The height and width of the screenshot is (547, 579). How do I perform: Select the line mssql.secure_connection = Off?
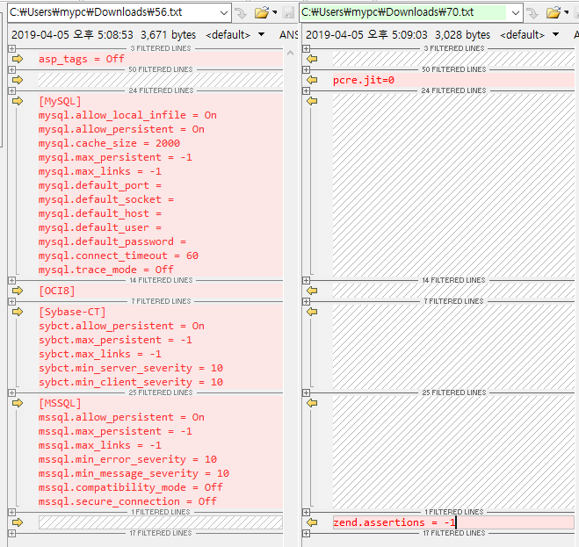(x=127, y=501)
